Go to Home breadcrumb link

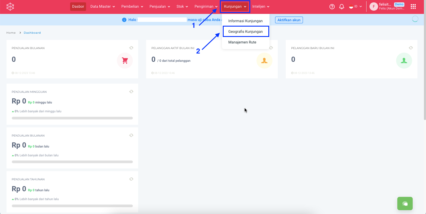click(x=11, y=33)
